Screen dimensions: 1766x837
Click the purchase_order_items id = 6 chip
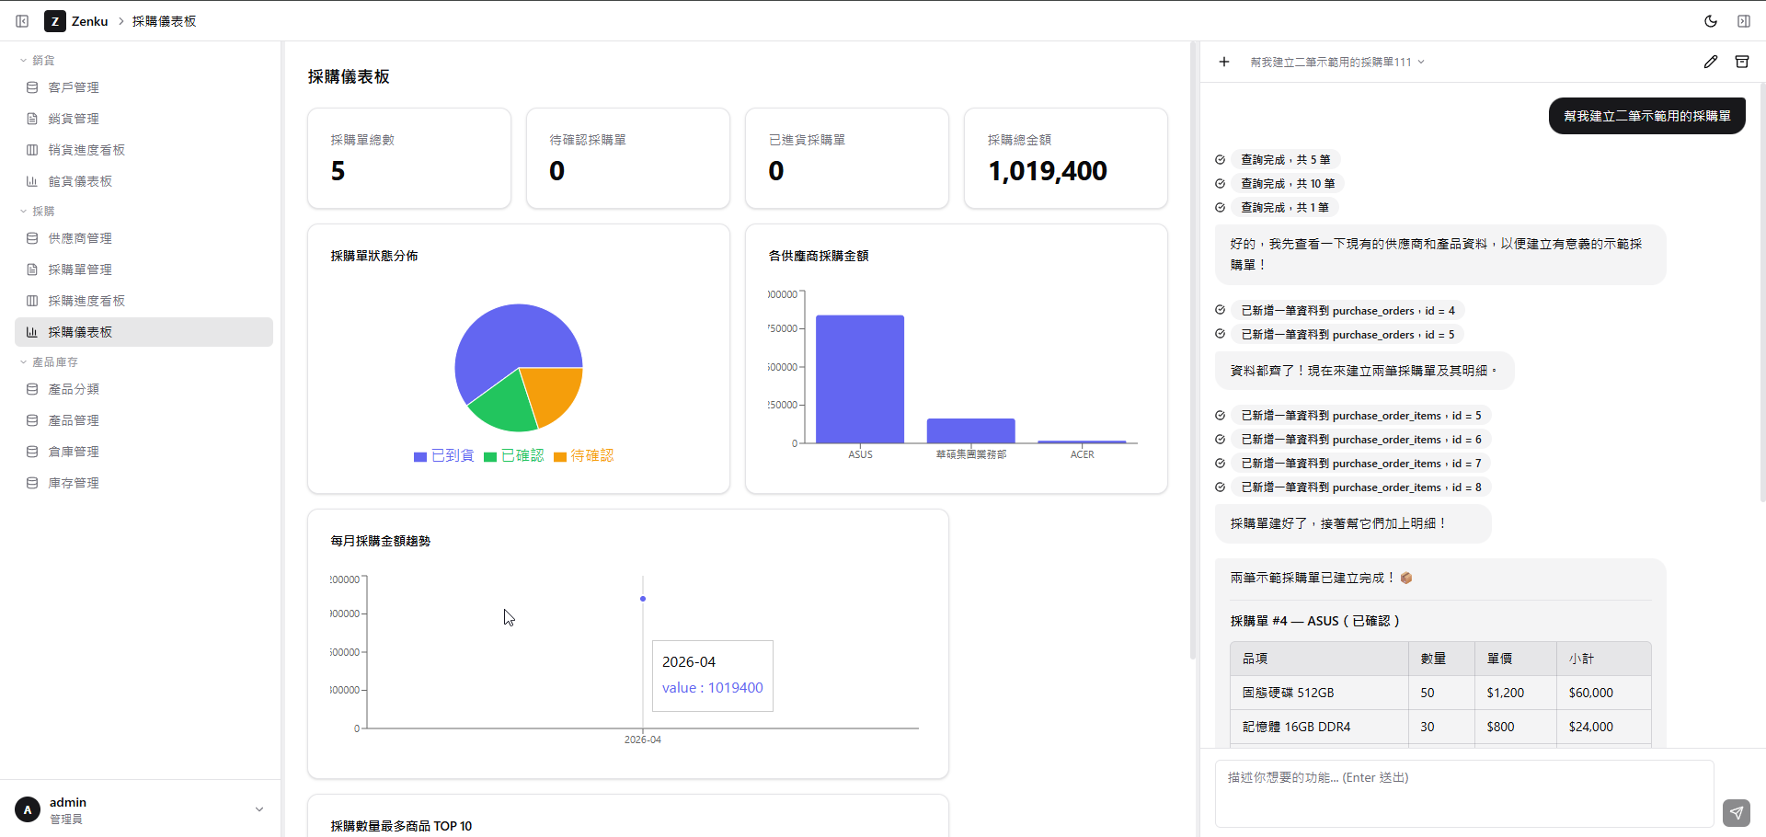(x=1361, y=439)
